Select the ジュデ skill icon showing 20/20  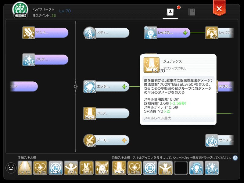click(x=90, y=113)
